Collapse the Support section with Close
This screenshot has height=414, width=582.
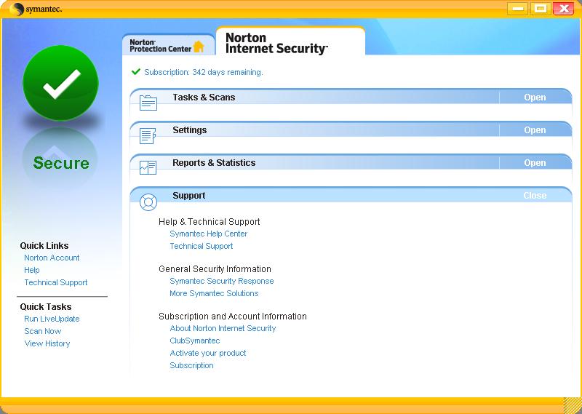pyautogui.click(x=535, y=196)
